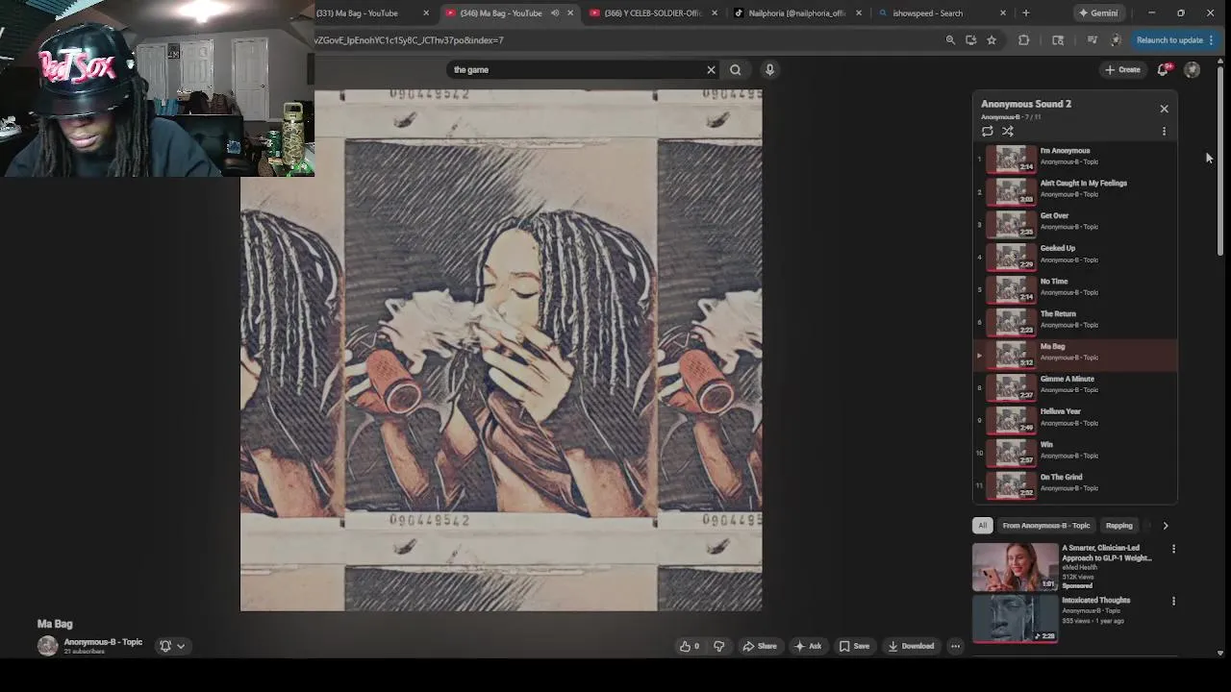Screen dimensions: 1231x692
Task: Play "Gimme A Minute" from the playlist
Action: pos(1075,385)
